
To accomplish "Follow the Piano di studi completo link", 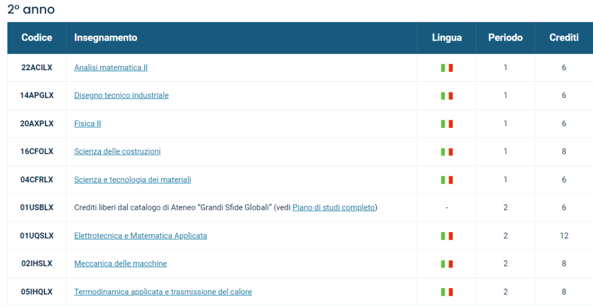I will [333, 208].
